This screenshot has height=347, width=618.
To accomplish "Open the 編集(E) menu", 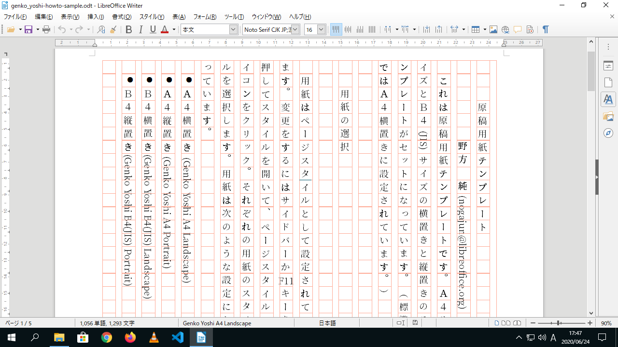I will click(x=44, y=17).
